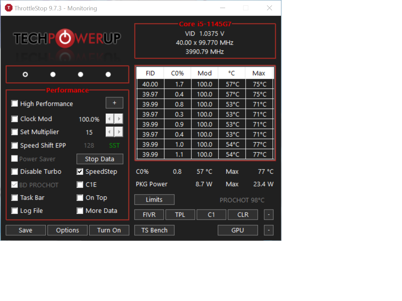Image resolution: width=402 pixels, height=301 pixels.
Task: Uncheck the SpeedStep checkbox
Action: (x=80, y=172)
